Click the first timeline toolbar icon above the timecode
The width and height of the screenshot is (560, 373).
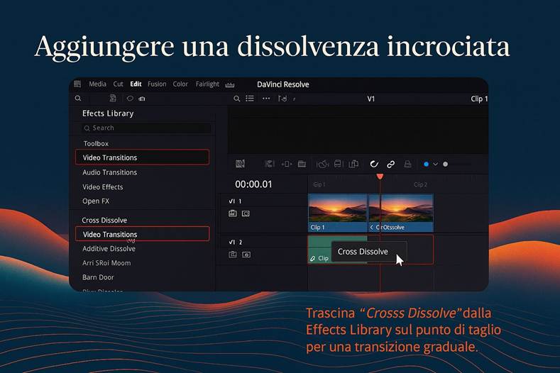click(x=240, y=164)
